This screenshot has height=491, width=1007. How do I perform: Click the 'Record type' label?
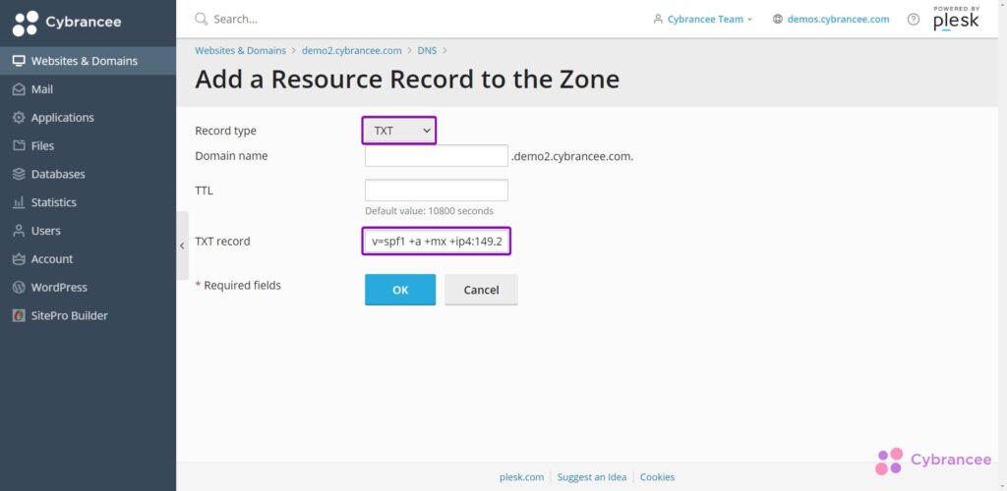[225, 131]
